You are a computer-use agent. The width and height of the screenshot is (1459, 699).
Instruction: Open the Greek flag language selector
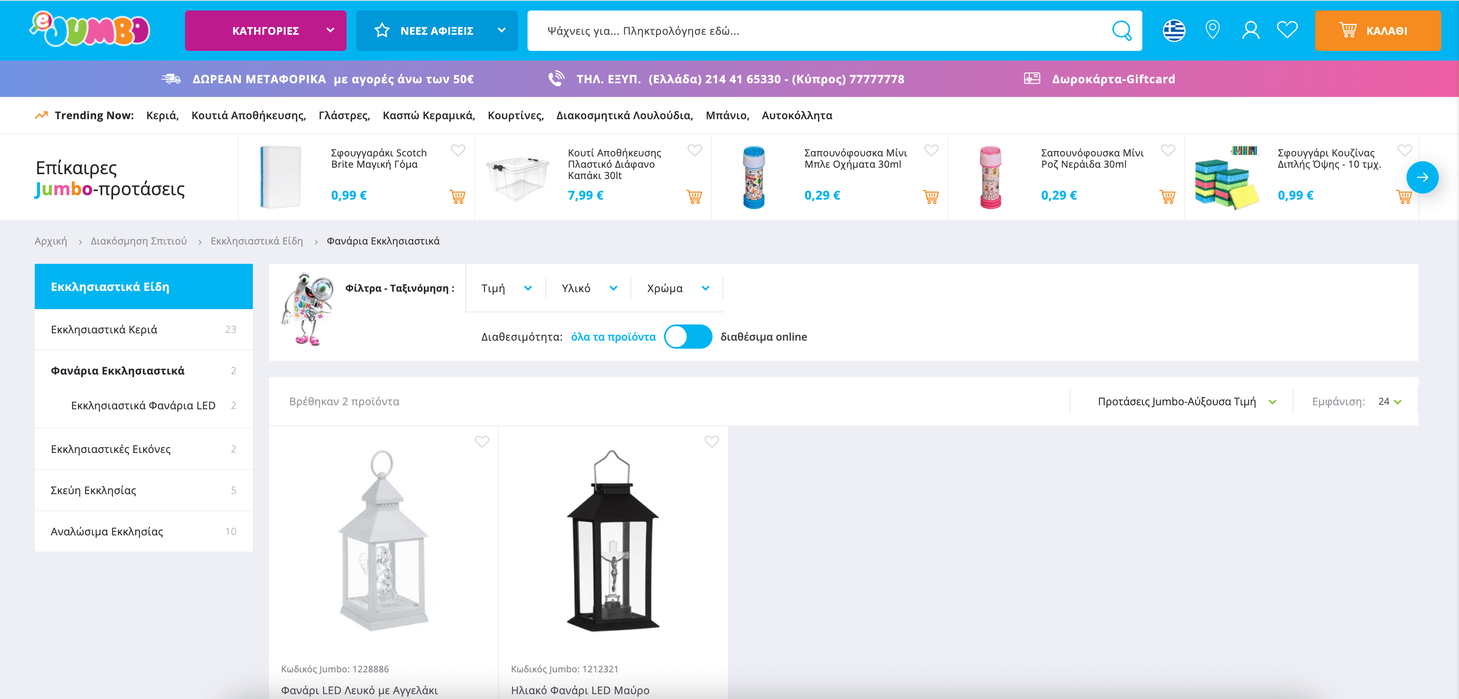click(x=1173, y=31)
